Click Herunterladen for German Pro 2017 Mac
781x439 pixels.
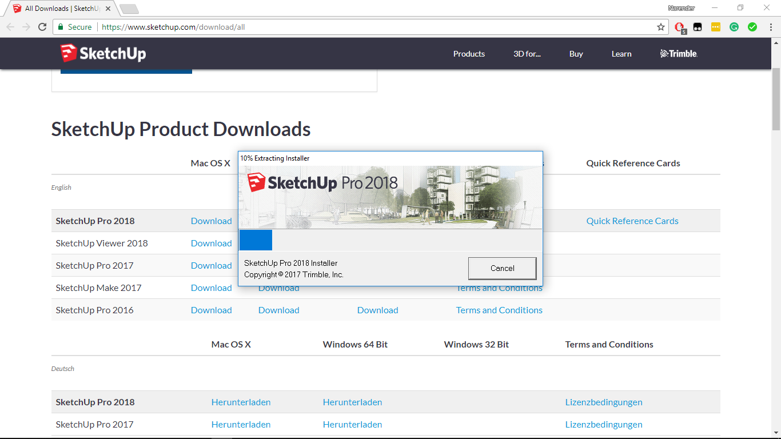(241, 424)
